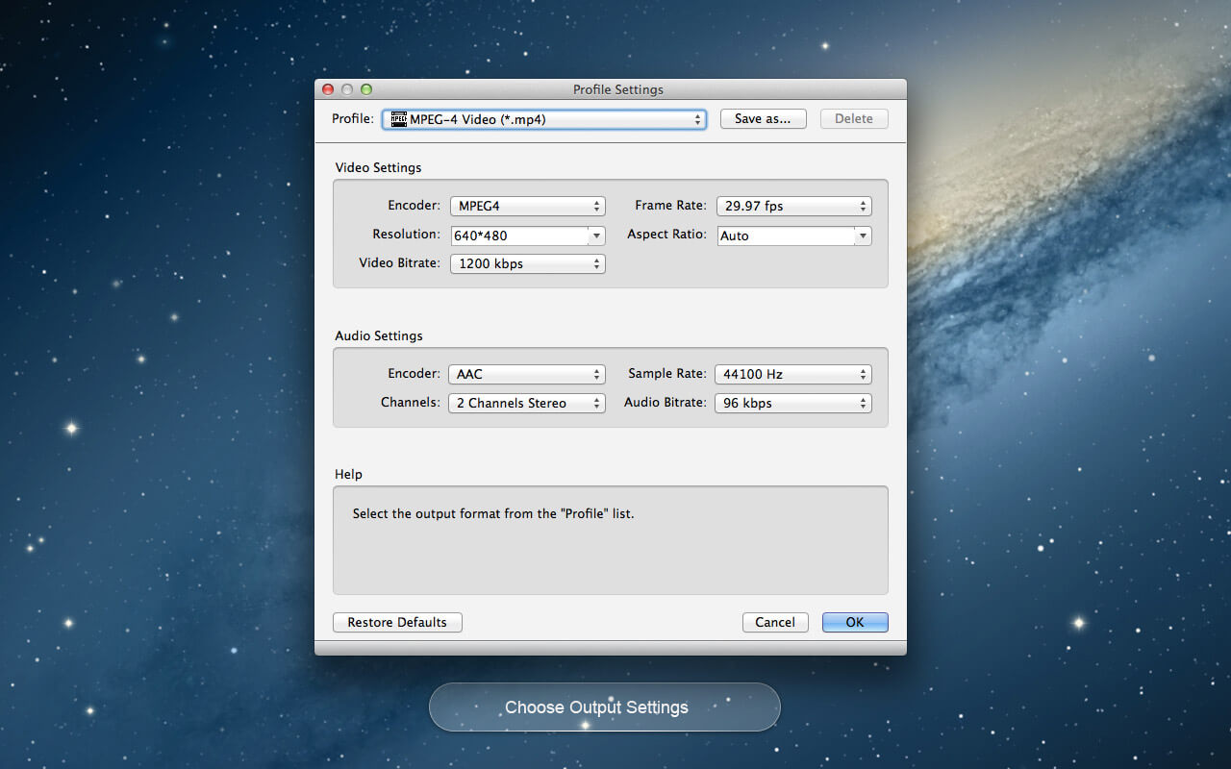Image resolution: width=1231 pixels, height=769 pixels.
Task: Expand the Audio Bitrate 96 kbps dropdown
Action: (x=792, y=403)
